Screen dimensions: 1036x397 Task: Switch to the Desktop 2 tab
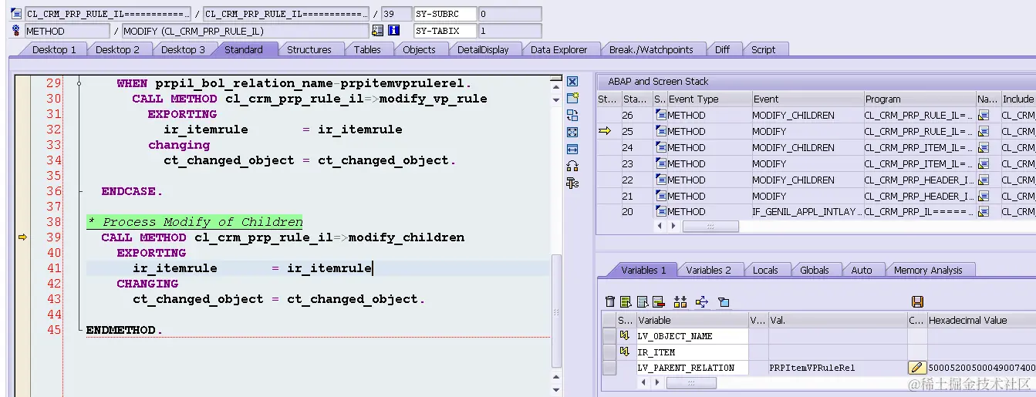[x=118, y=49]
